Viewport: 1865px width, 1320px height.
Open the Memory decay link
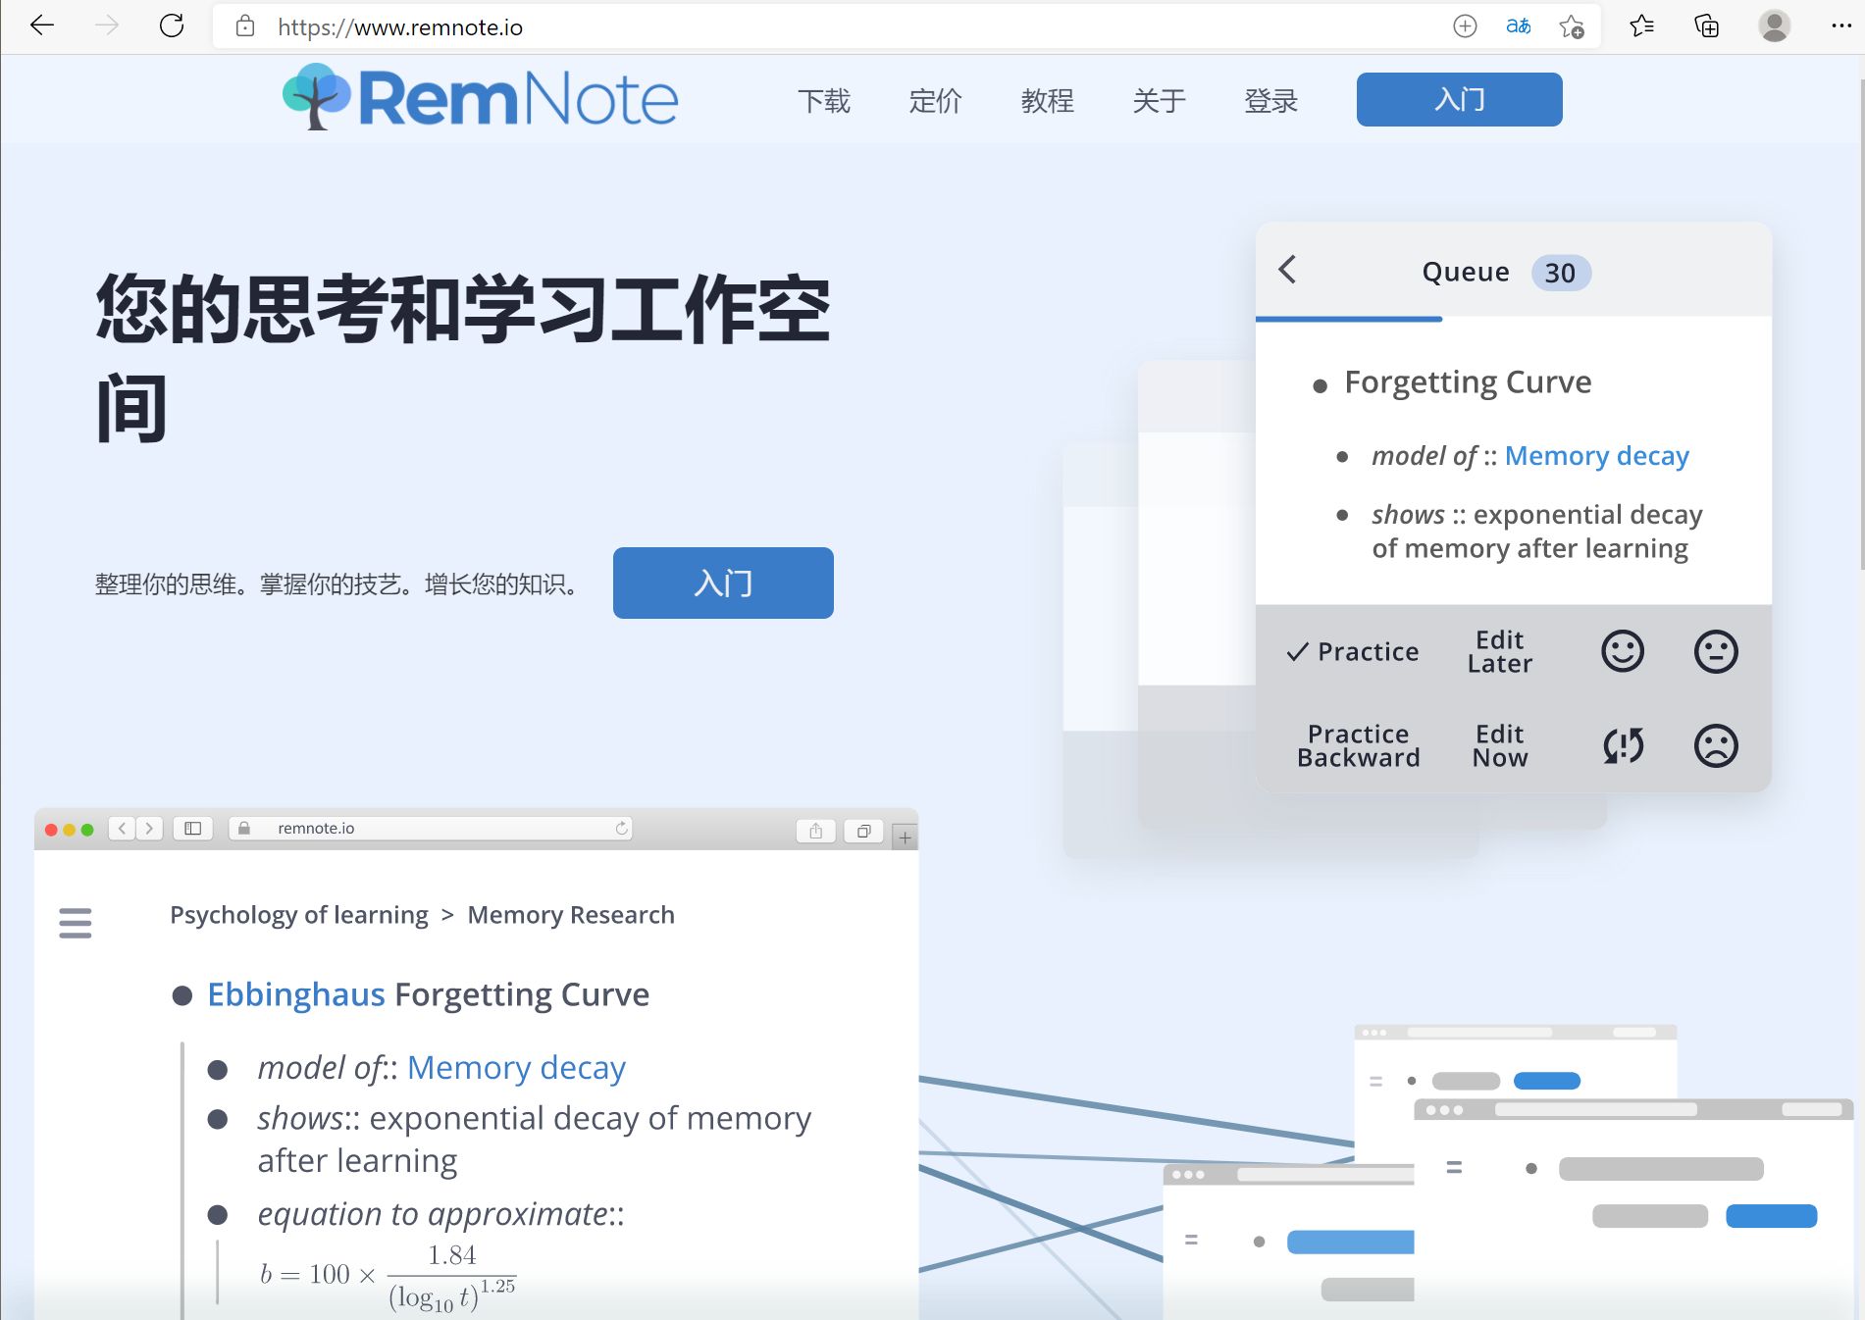[x=1596, y=455]
